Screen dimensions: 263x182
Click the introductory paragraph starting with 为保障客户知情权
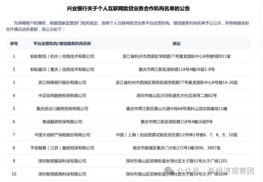(131, 27)
